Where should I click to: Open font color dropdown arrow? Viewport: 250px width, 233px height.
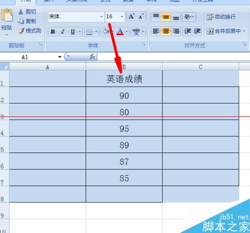[x=126, y=31]
